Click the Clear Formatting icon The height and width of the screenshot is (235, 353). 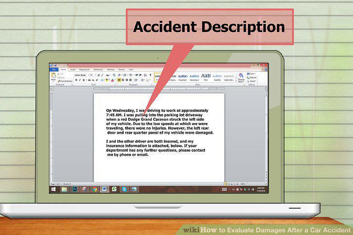(x=114, y=75)
